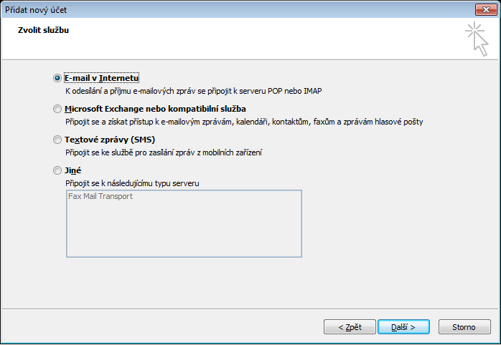Screen dimensions: 501x345
Task: Select Fax Mail Transport in the list
Action: click(x=100, y=196)
